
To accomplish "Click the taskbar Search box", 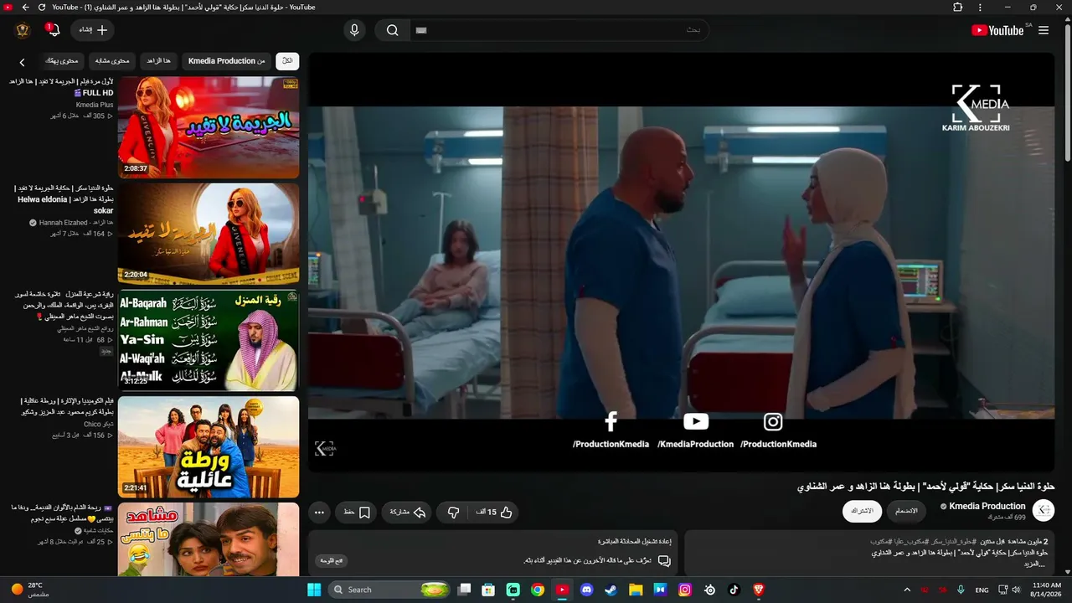I will [x=390, y=590].
